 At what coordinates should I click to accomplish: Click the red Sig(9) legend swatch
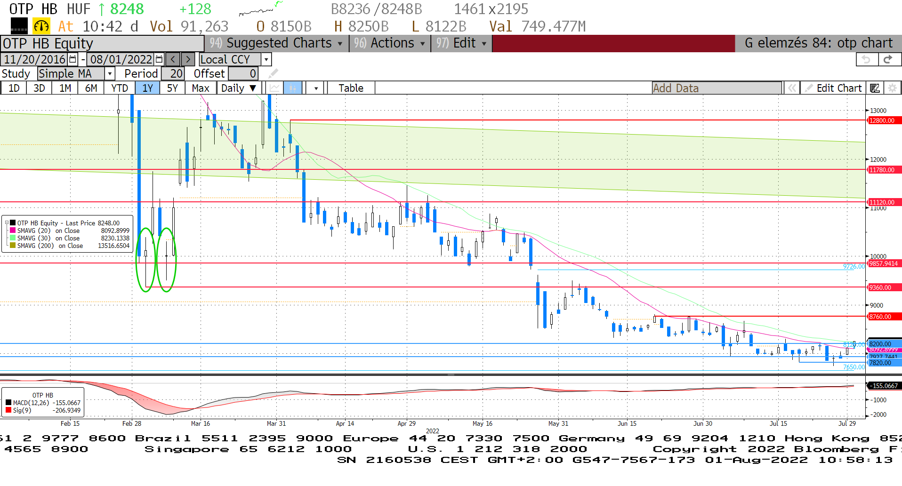point(8,410)
